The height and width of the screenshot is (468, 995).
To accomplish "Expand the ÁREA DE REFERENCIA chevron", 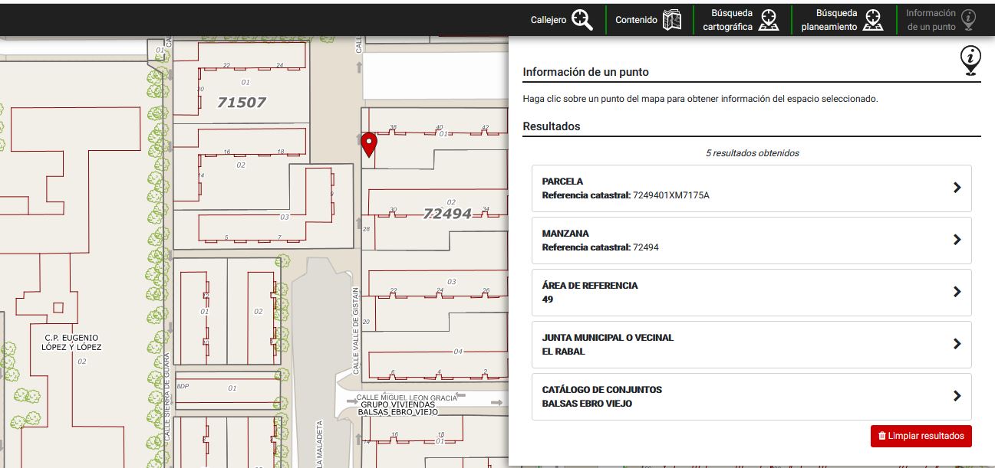I will pos(957,292).
